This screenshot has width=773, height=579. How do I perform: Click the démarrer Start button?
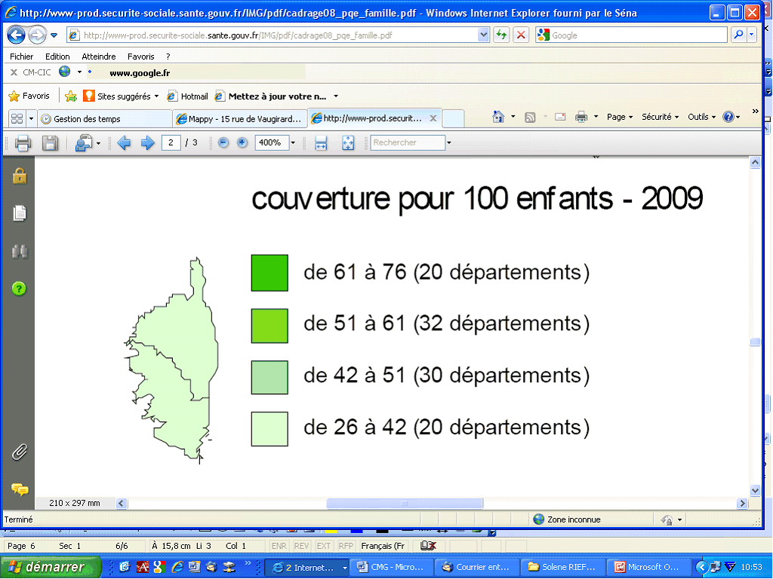point(51,567)
